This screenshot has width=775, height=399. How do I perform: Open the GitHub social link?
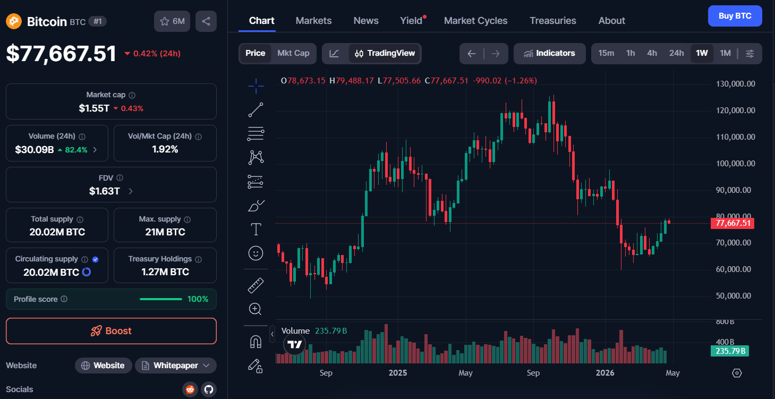point(209,389)
